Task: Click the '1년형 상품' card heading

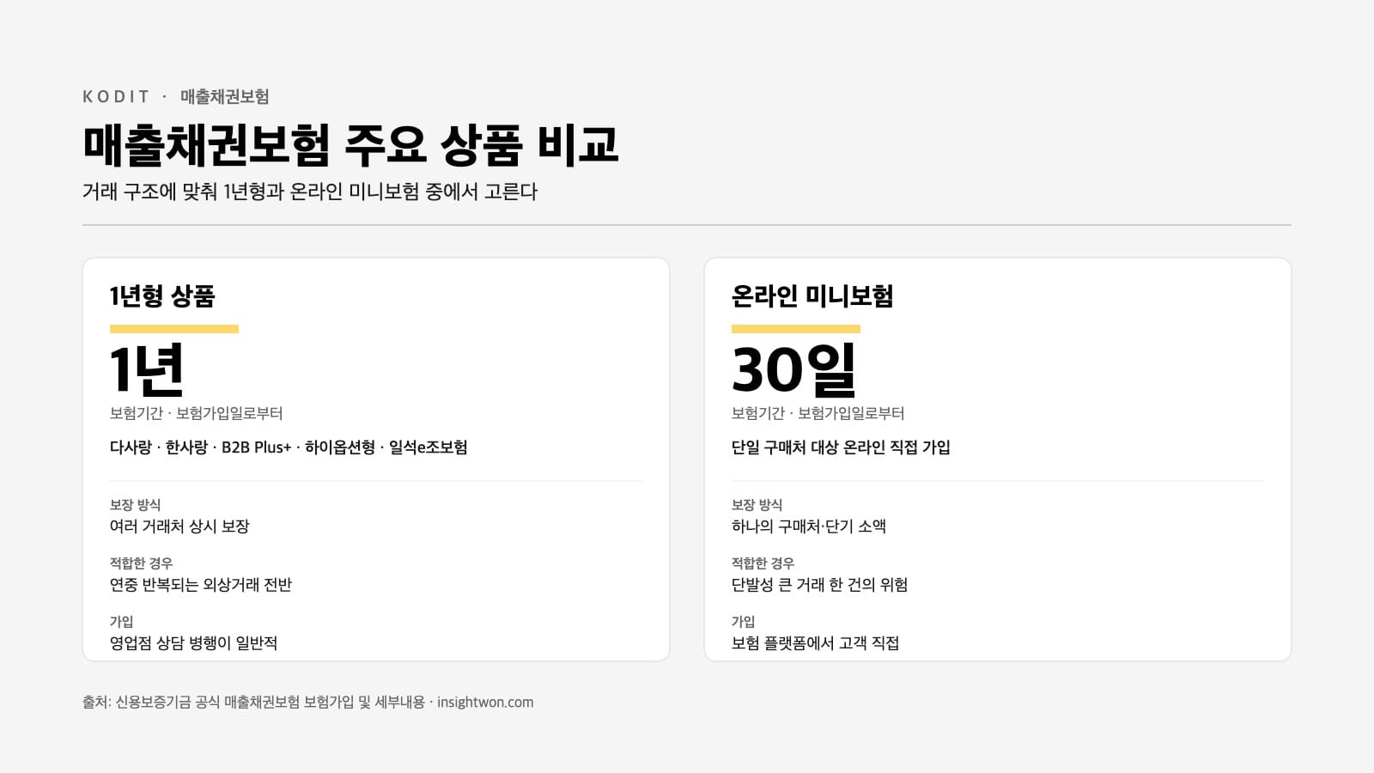Action: pos(162,296)
